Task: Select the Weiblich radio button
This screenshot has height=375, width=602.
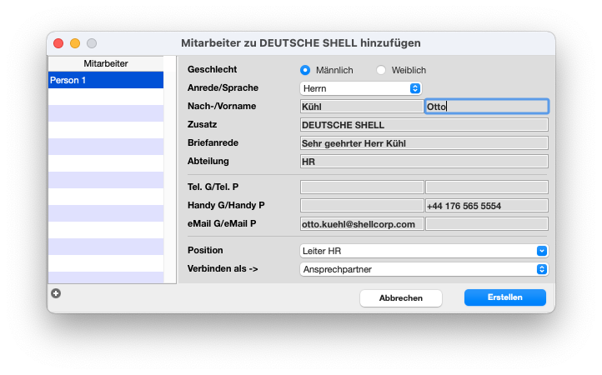Action: (381, 70)
